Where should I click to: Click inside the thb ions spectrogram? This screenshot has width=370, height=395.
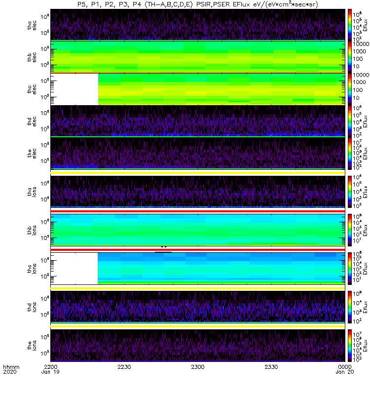(198, 230)
